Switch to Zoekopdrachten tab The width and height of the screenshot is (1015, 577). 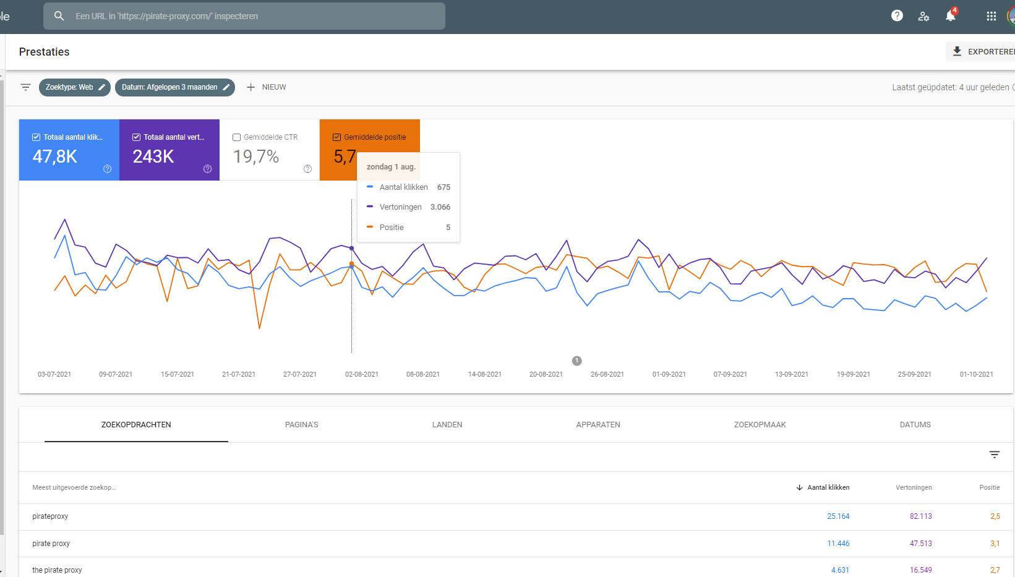pyautogui.click(x=136, y=425)
